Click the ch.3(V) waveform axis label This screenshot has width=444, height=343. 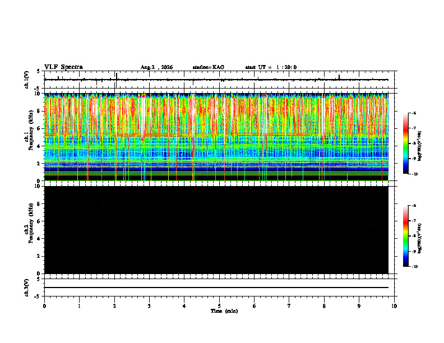click(27, 288)
